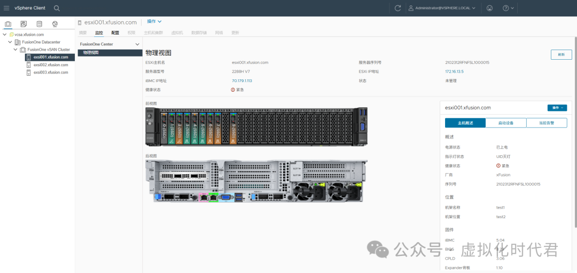Select the 当前告警 tab
Screen dimensions: 577x273
547,123
